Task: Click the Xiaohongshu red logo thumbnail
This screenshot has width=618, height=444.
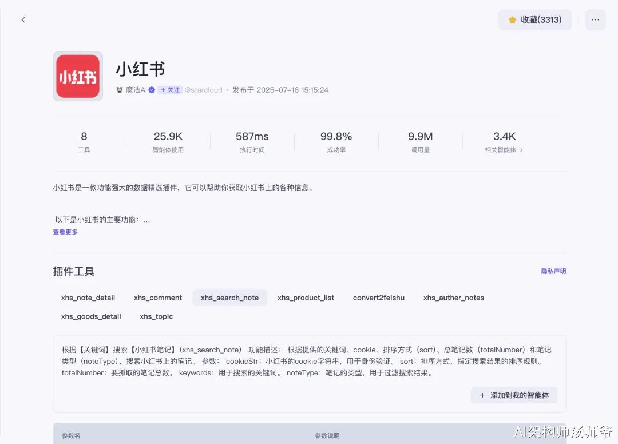Action: (x=78, y=77)
